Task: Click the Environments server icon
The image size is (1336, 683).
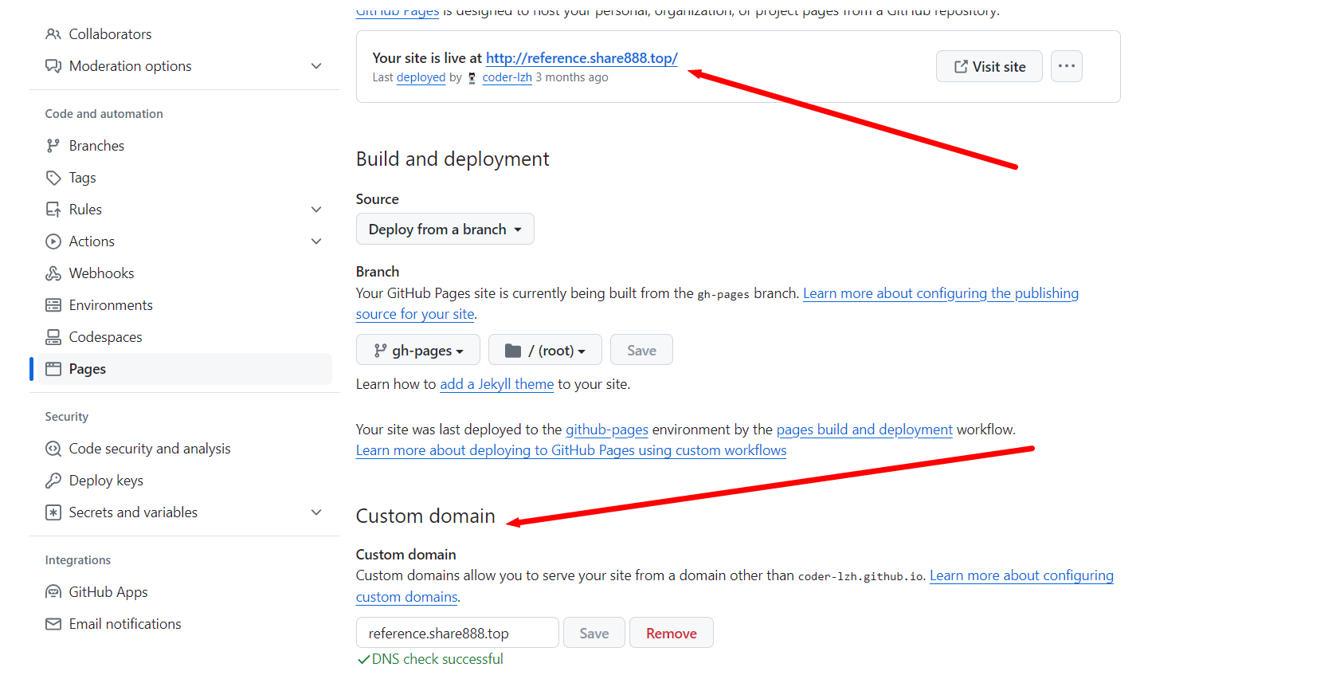Action: point(53,305)
